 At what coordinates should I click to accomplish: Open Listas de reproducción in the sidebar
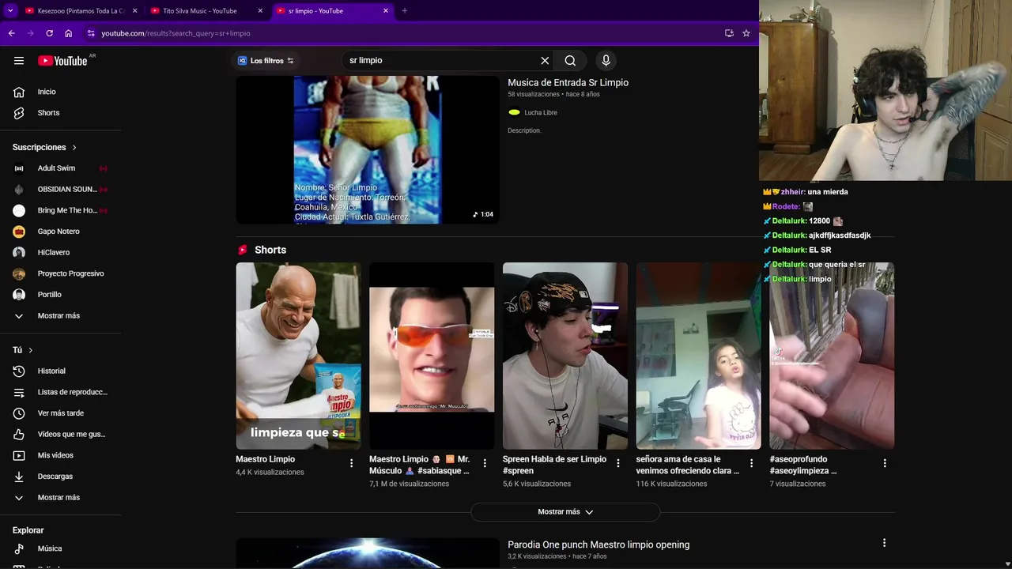coord(60,392)
